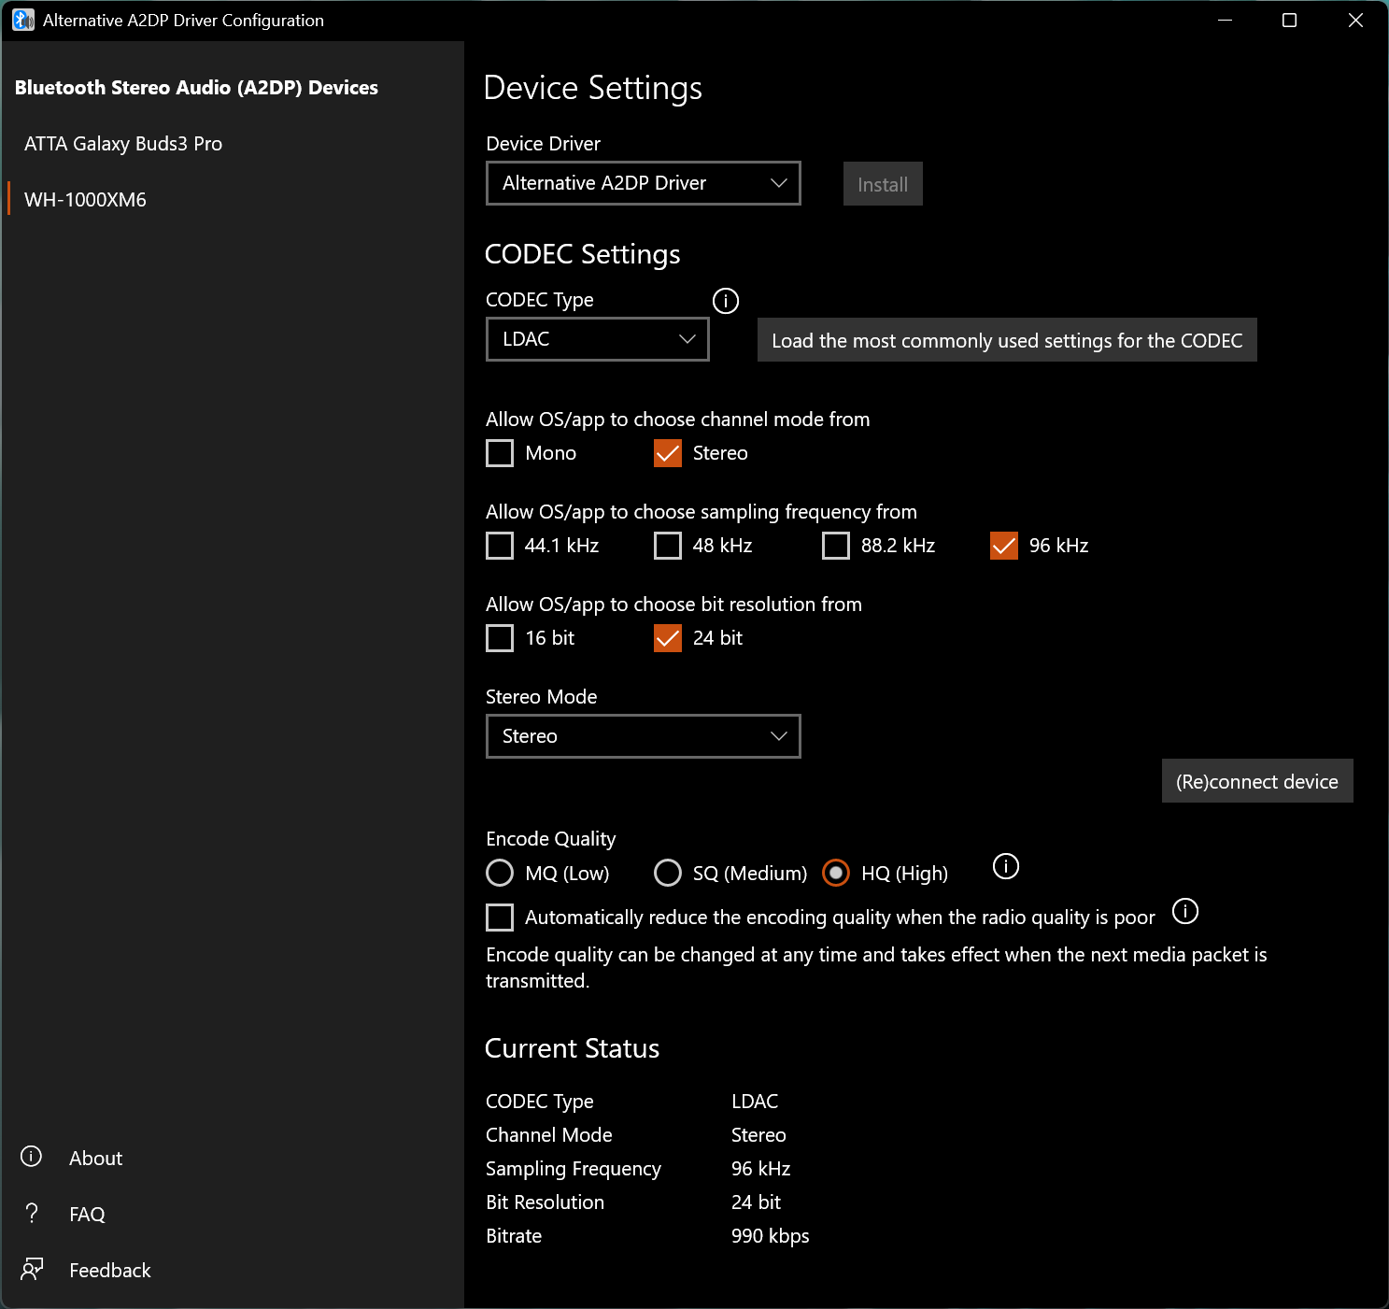This screenshot has width=1389, height=1309.
Task: Maximize the configuration window
Action: pos(1289,20)
